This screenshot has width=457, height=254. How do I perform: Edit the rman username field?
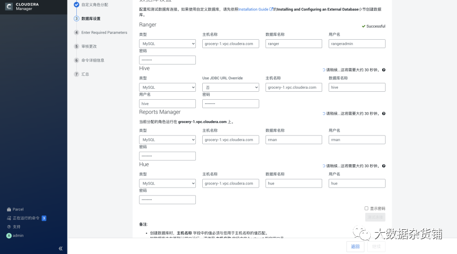357,140
